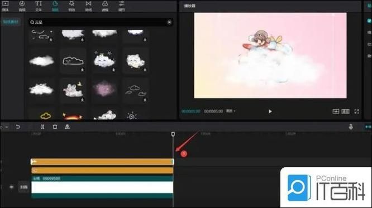Play the preview video
Screen dimensions: 372x208
coord(270,112)
